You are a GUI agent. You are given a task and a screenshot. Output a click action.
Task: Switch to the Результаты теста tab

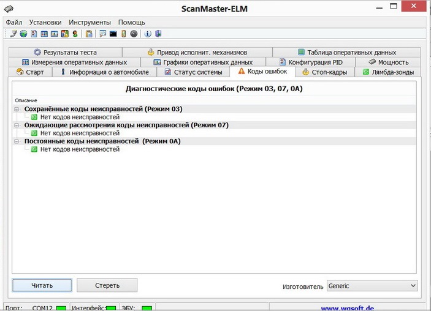click(x=66, y=52)
